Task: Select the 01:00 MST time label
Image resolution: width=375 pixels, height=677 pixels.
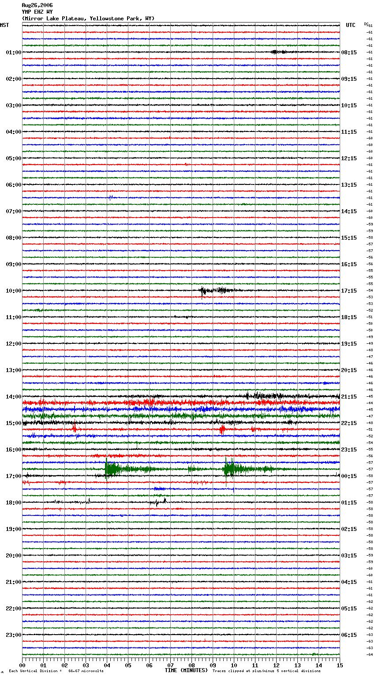Action: click(x=14, y=53)
